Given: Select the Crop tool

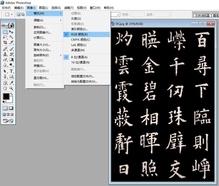Looking at the screenshot, I should click(5, 42).
